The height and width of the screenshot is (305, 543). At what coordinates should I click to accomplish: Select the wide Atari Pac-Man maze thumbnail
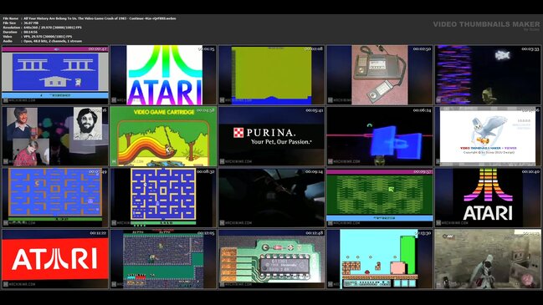55,198
